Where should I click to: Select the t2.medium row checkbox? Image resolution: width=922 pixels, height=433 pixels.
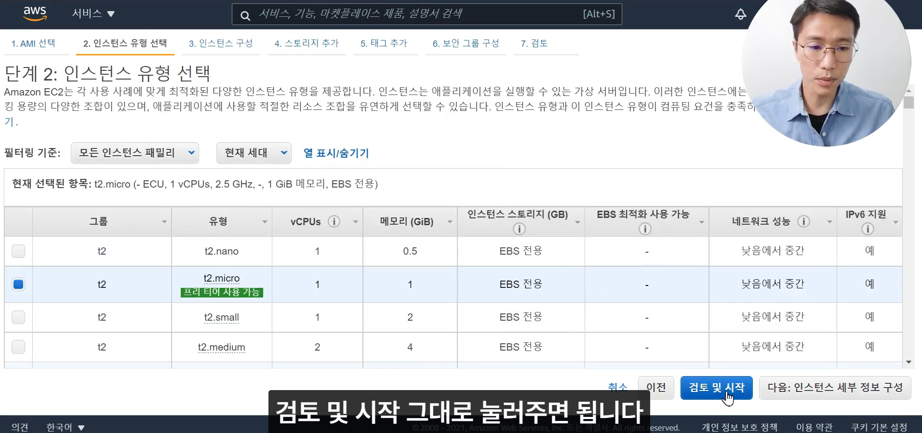(18, 347)
